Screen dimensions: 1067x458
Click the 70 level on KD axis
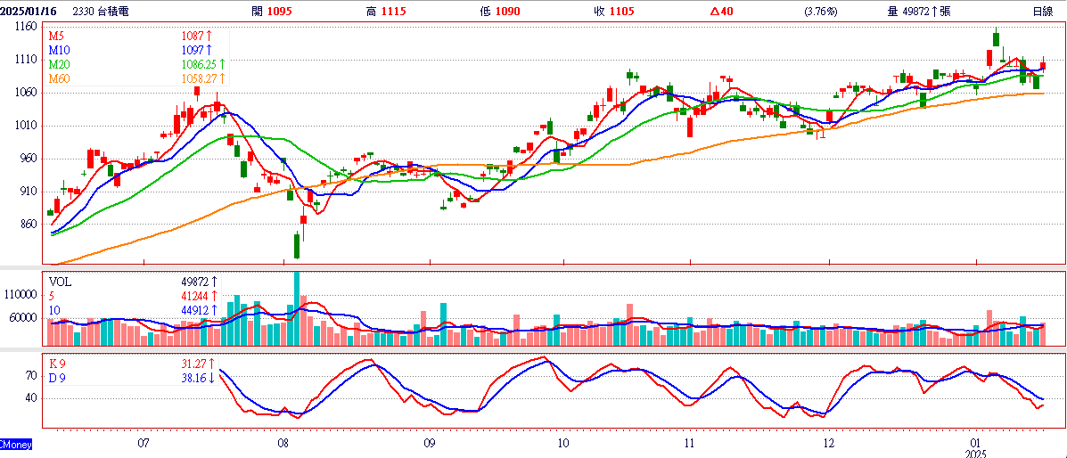coord(30,374)
